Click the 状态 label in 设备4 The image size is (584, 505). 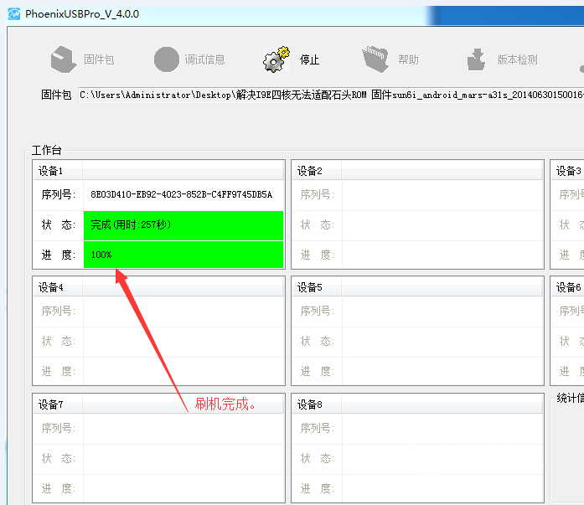click(x=59, y=341)
